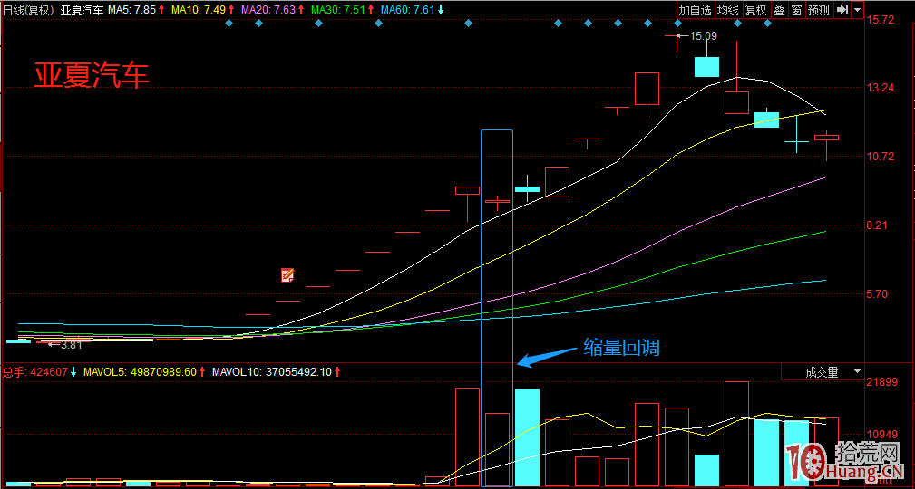The image size is (915, 489).
Task: Open the red note icon on the chart
Action: [x=287, y=275]
